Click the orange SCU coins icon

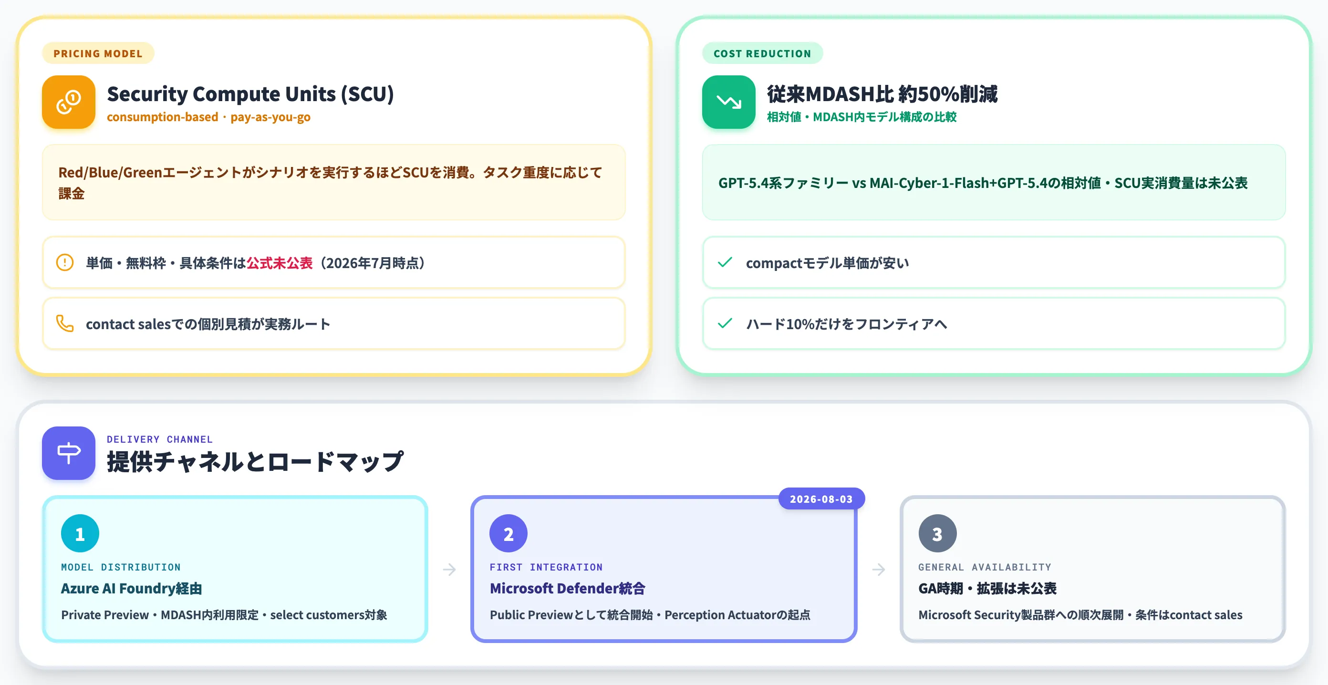click(69, 102)
